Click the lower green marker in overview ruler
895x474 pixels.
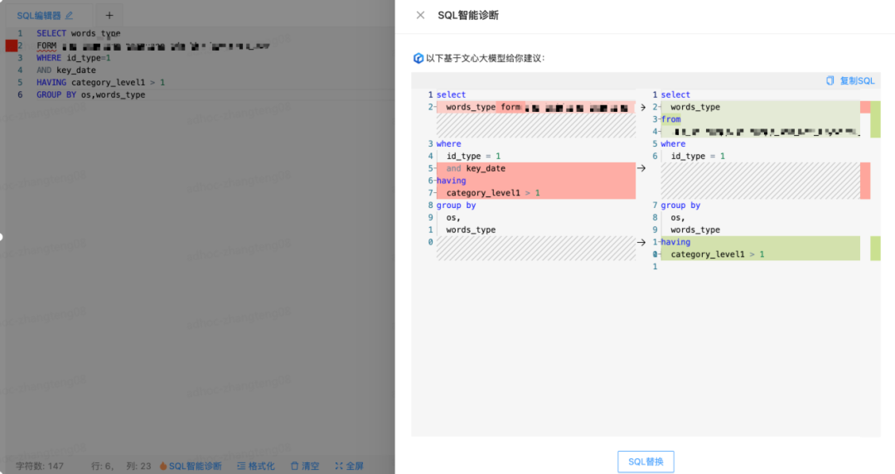point(875,249)
